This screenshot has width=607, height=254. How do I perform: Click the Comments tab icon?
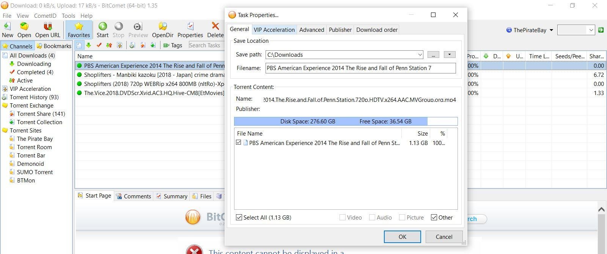tap(119, 196)
